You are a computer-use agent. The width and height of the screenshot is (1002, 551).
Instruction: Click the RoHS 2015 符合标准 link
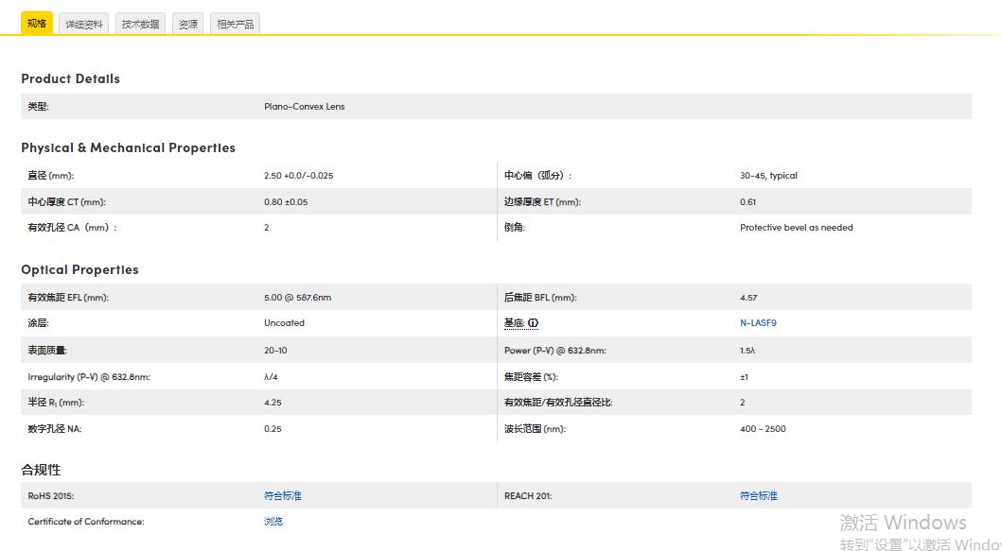pos(282,495)
